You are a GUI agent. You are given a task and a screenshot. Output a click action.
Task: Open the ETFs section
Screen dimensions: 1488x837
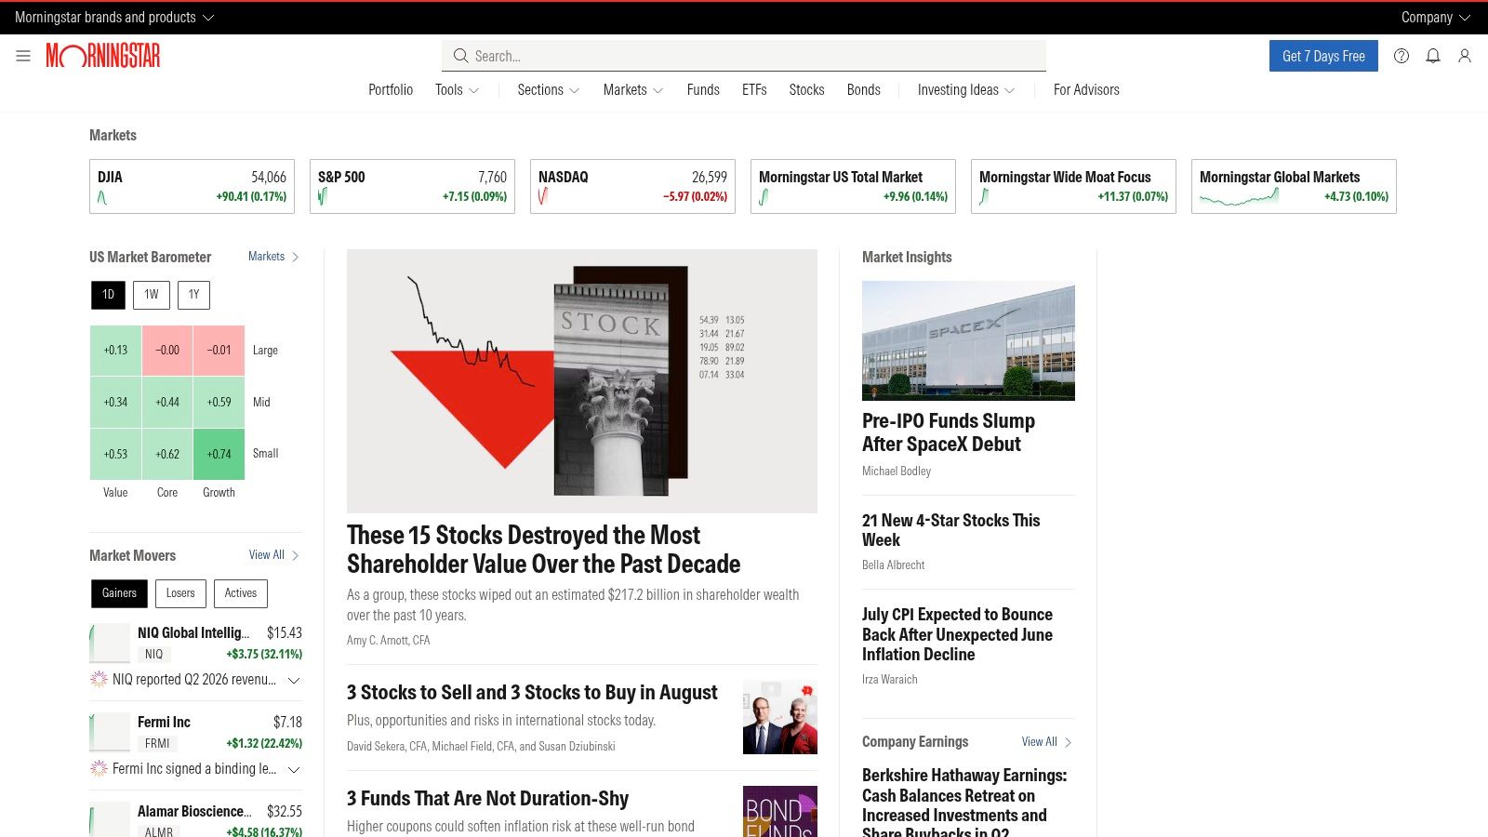pos(754,90)
